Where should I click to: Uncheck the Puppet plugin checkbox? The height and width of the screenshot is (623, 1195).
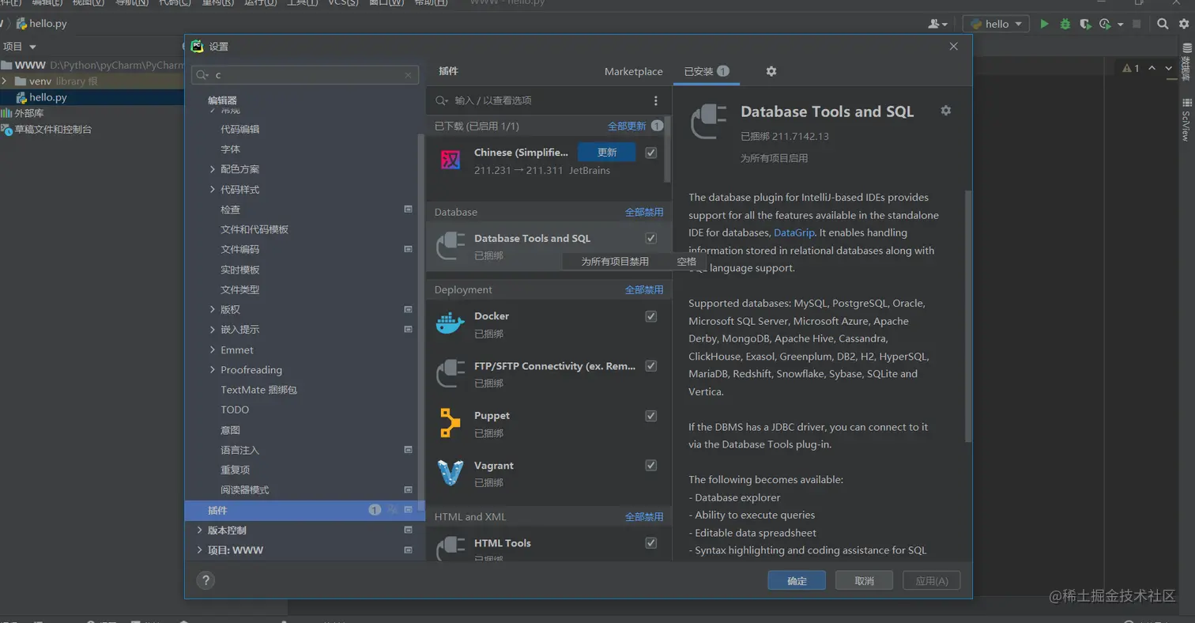coord(651,416)
